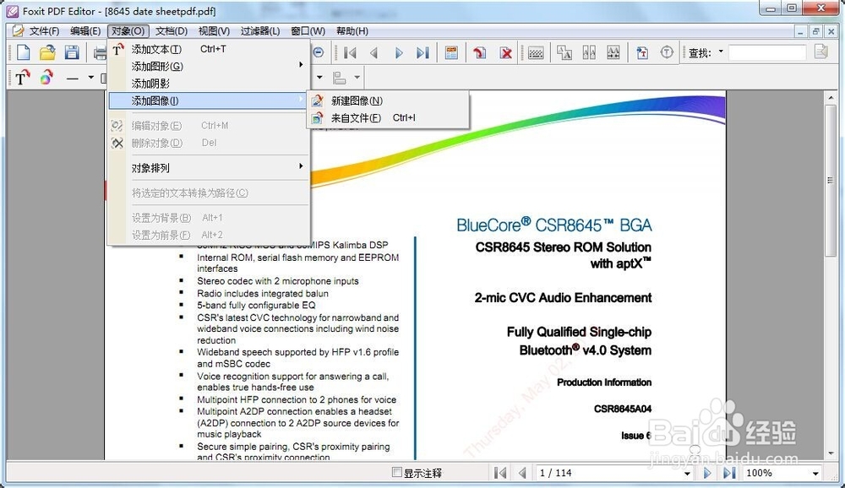The image size is (845, 488).
Task: Click the Open folder toolbar icon
Action: [x=47, y=53]
